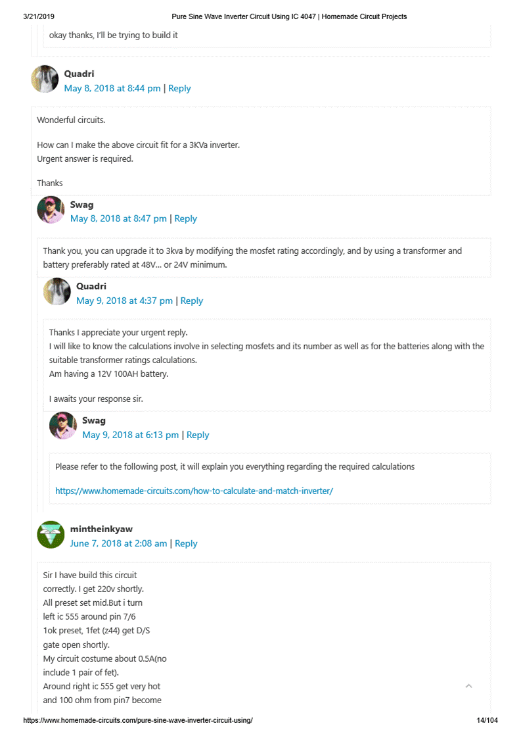Viewport: 521px width, 738px height.
Task: Click the mintheinkyaw username
Action: tap(101, 529)
